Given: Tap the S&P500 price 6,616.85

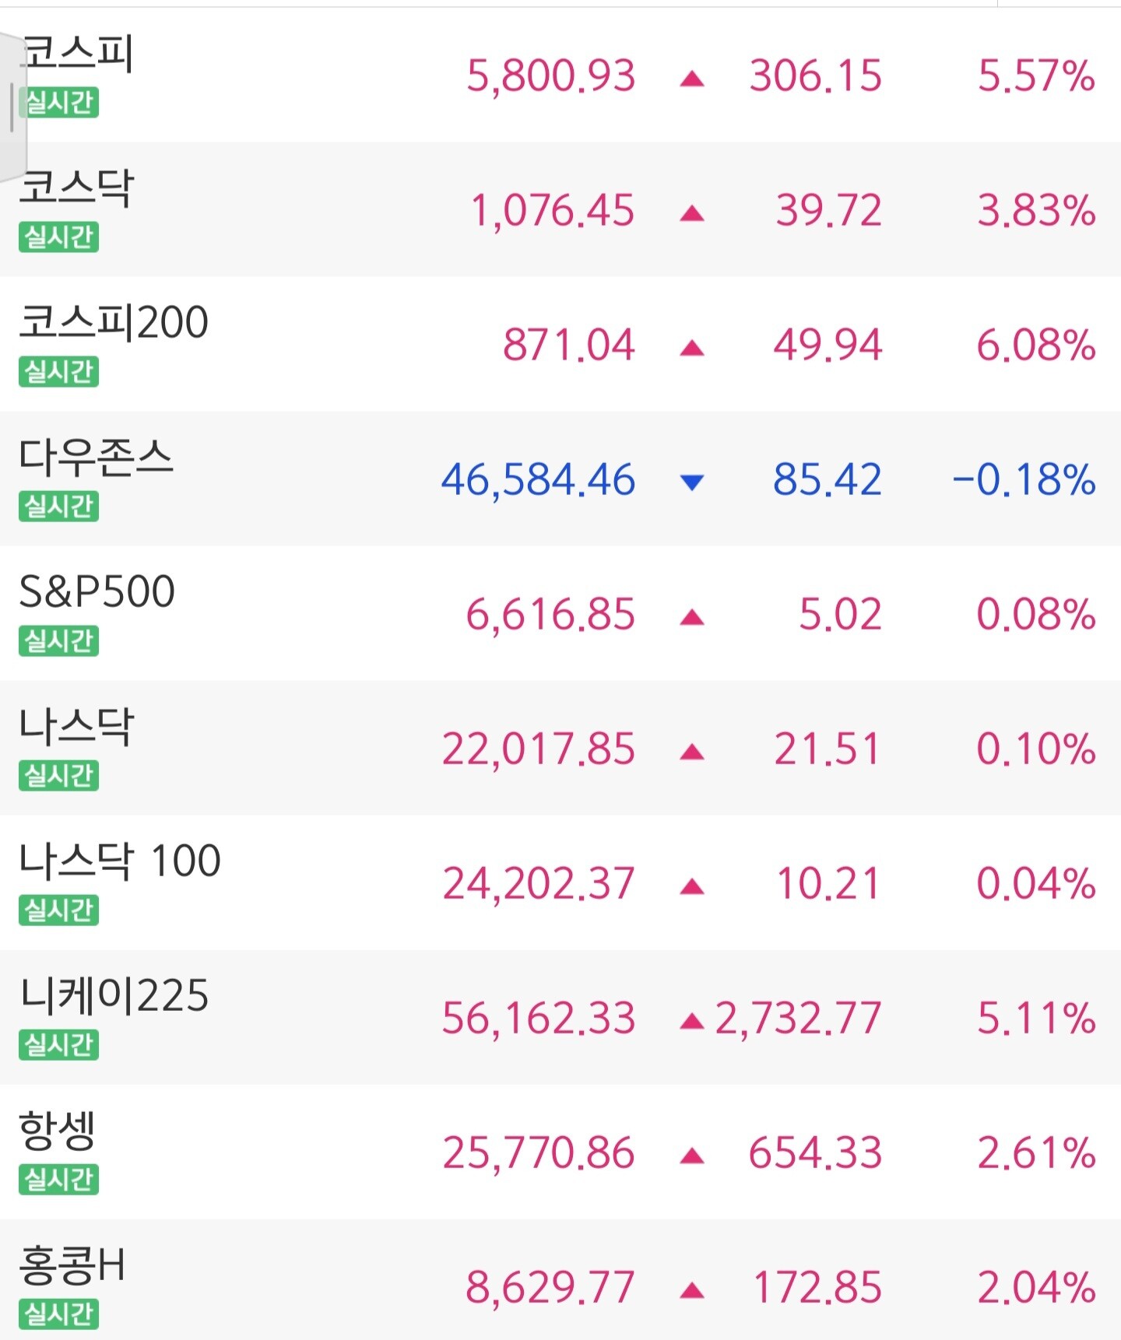Looking at the screenshot, I should click(x=550, y=615).
